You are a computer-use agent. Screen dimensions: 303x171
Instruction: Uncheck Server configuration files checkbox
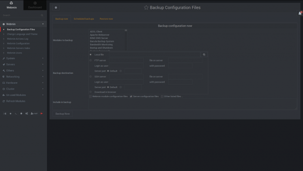point(131,96)
